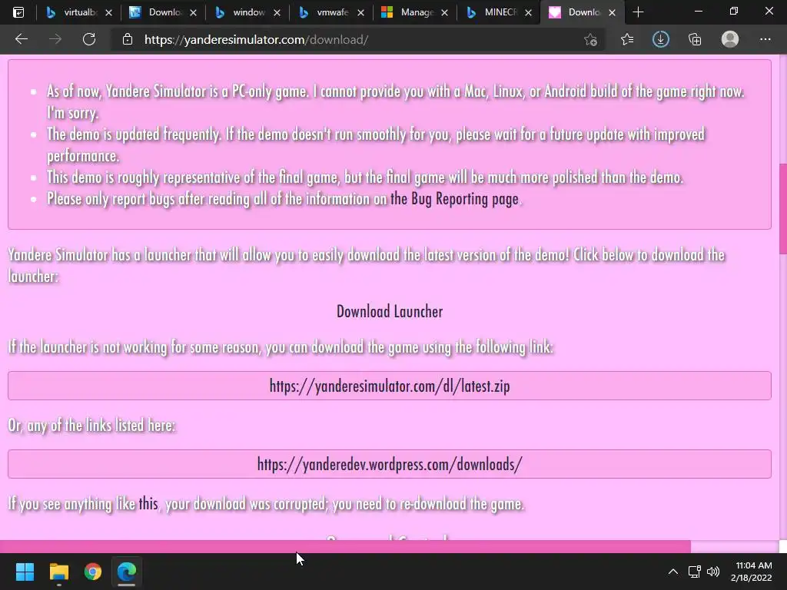Open the Collections panel
The height and width of the screenshot is (590, 787).
point(695,39)
